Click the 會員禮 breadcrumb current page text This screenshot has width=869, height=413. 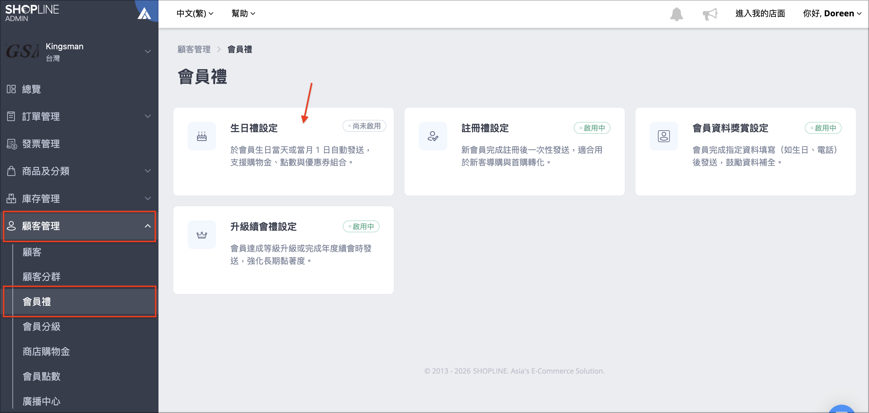click(x=240, y=49)
